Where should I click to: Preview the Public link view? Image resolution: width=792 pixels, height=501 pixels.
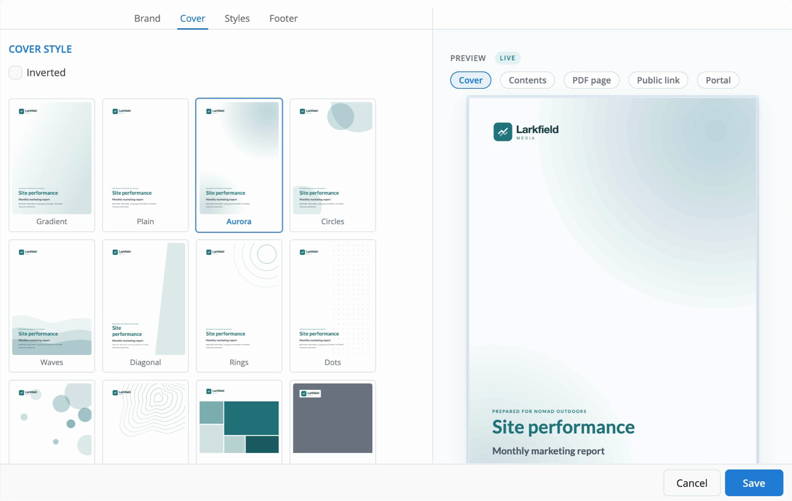click(658, 80)
